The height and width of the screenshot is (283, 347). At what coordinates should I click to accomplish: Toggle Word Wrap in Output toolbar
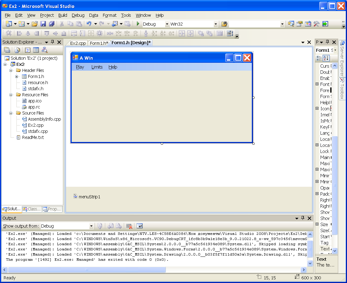click(x=139, y=226)
